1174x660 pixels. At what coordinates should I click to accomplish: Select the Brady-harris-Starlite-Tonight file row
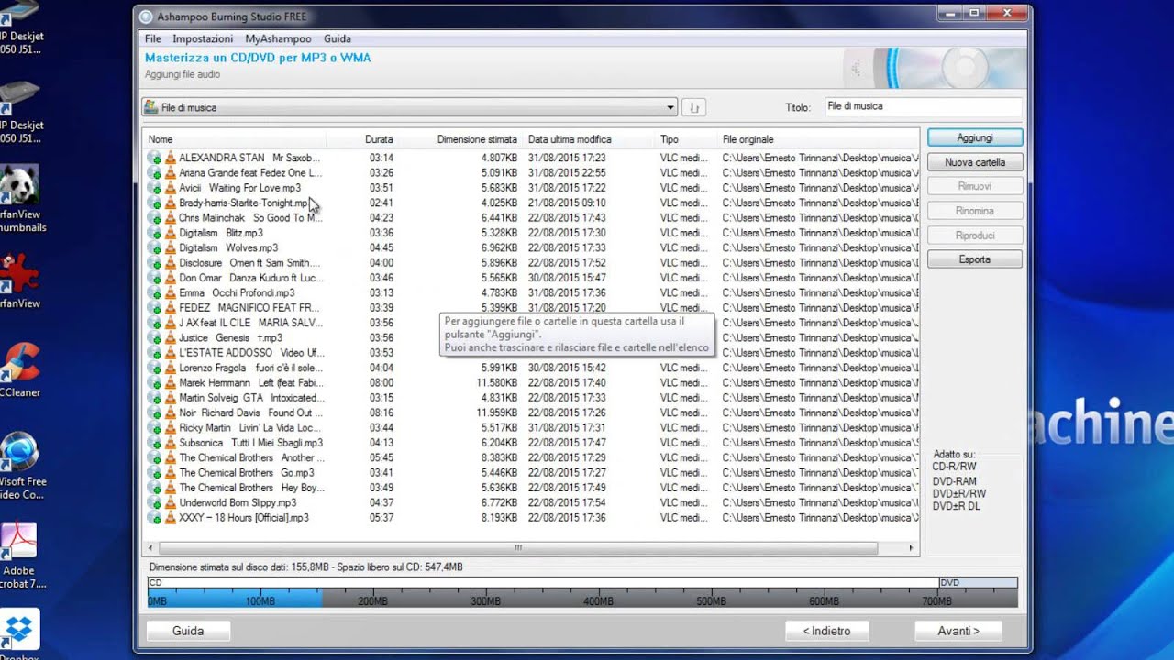(532, 203)
